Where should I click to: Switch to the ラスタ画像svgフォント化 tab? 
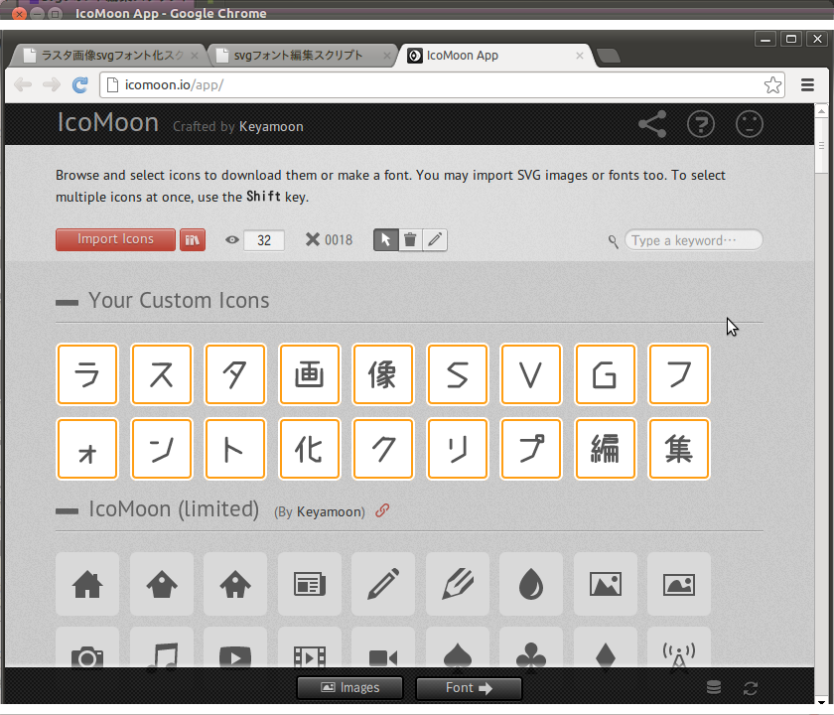tap(109, 56)
